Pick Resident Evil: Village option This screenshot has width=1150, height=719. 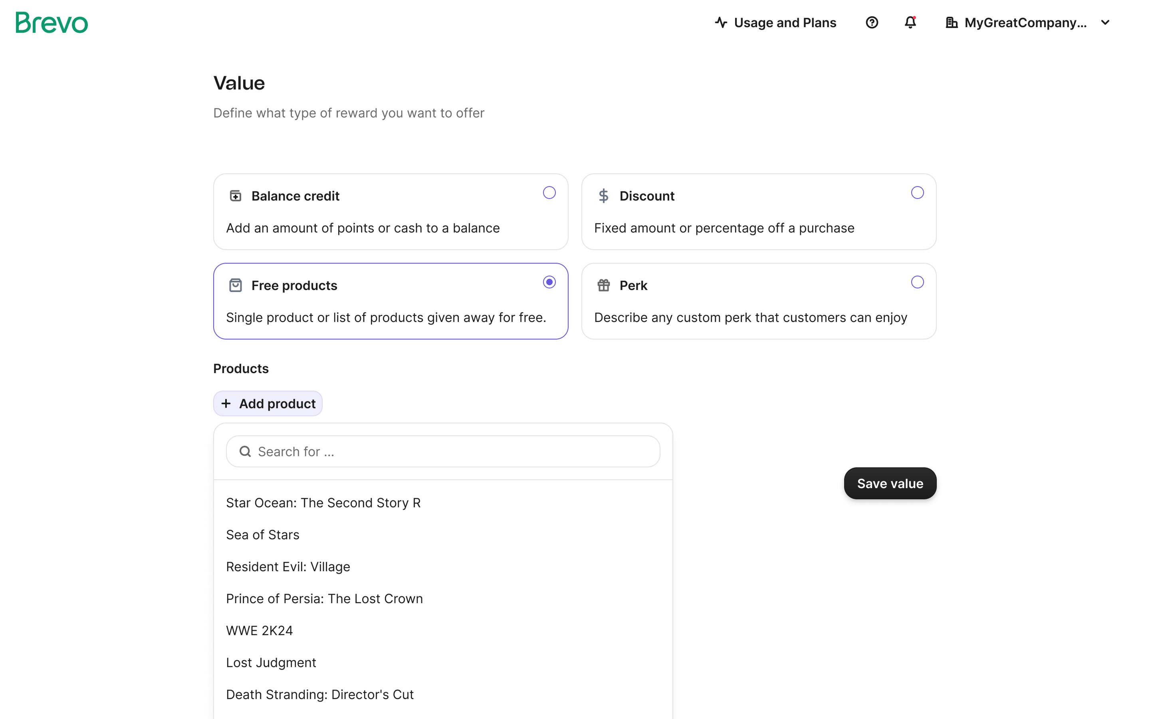(288, 566)
